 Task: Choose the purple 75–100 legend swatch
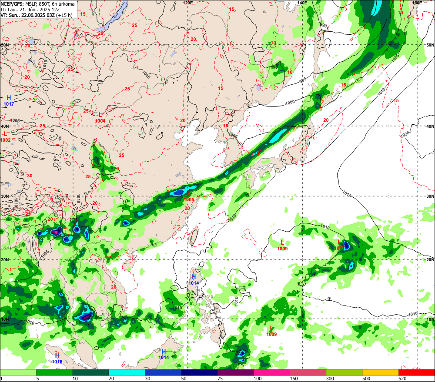235,372
